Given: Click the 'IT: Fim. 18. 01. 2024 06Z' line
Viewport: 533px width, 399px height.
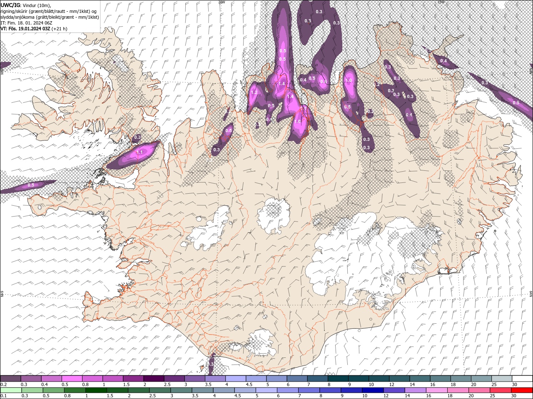Looking at the screenshot, I should (x=26, y=23).
